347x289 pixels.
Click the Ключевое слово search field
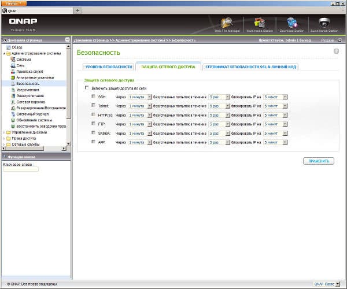[x=21, y=169]
